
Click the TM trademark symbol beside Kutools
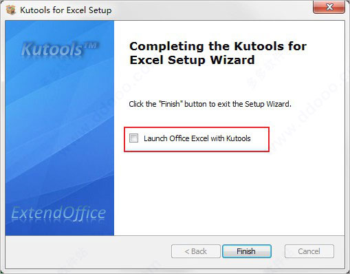coord(91,45)
